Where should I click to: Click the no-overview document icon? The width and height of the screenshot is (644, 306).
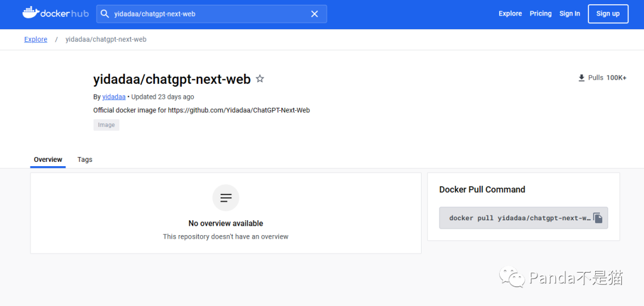pyautogui.click(x=226, y=198)
